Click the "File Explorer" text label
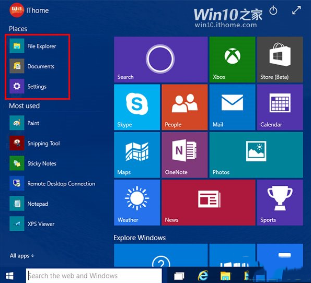 tap(42, 46)
